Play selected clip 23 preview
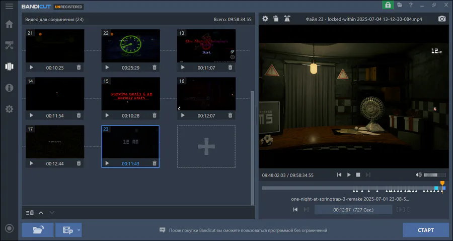 [107, 163]
